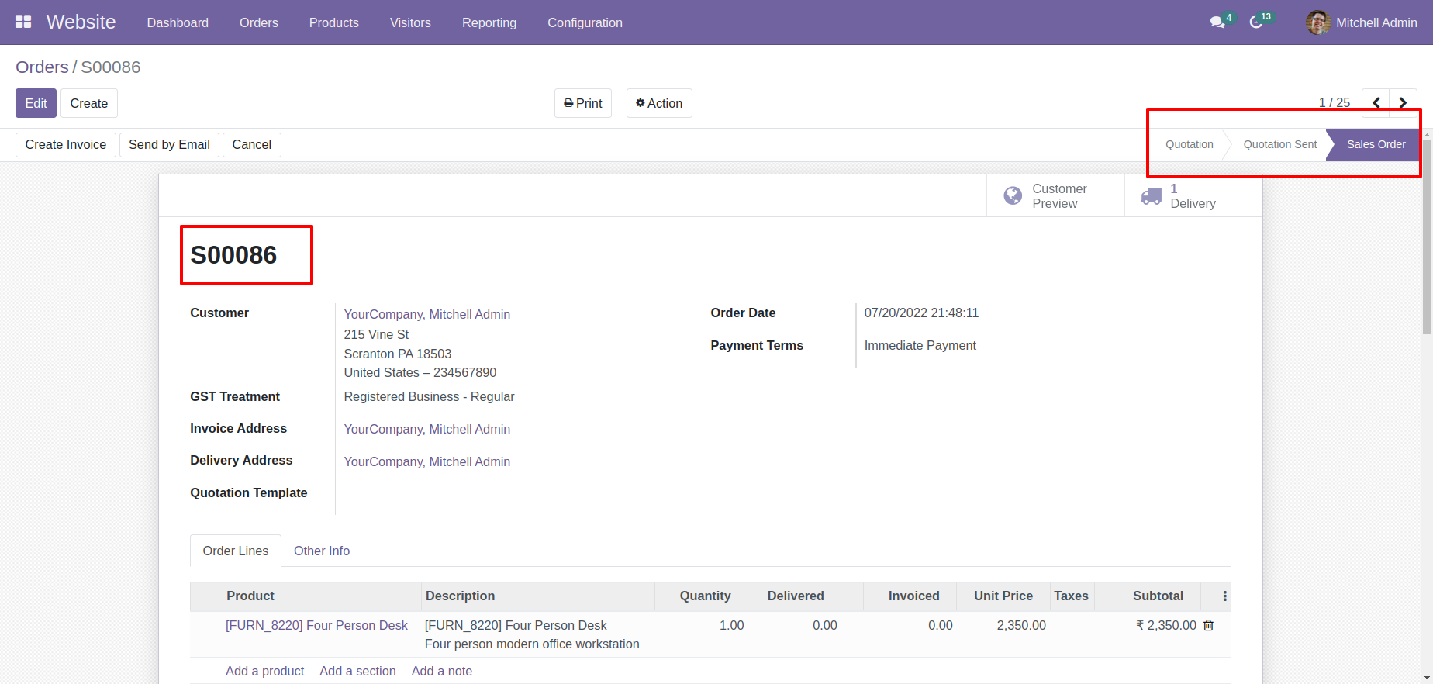Expand the Action dropdown
This screenshot has width=1433, height=684.
pyautogui.click(x=659, y=103)
